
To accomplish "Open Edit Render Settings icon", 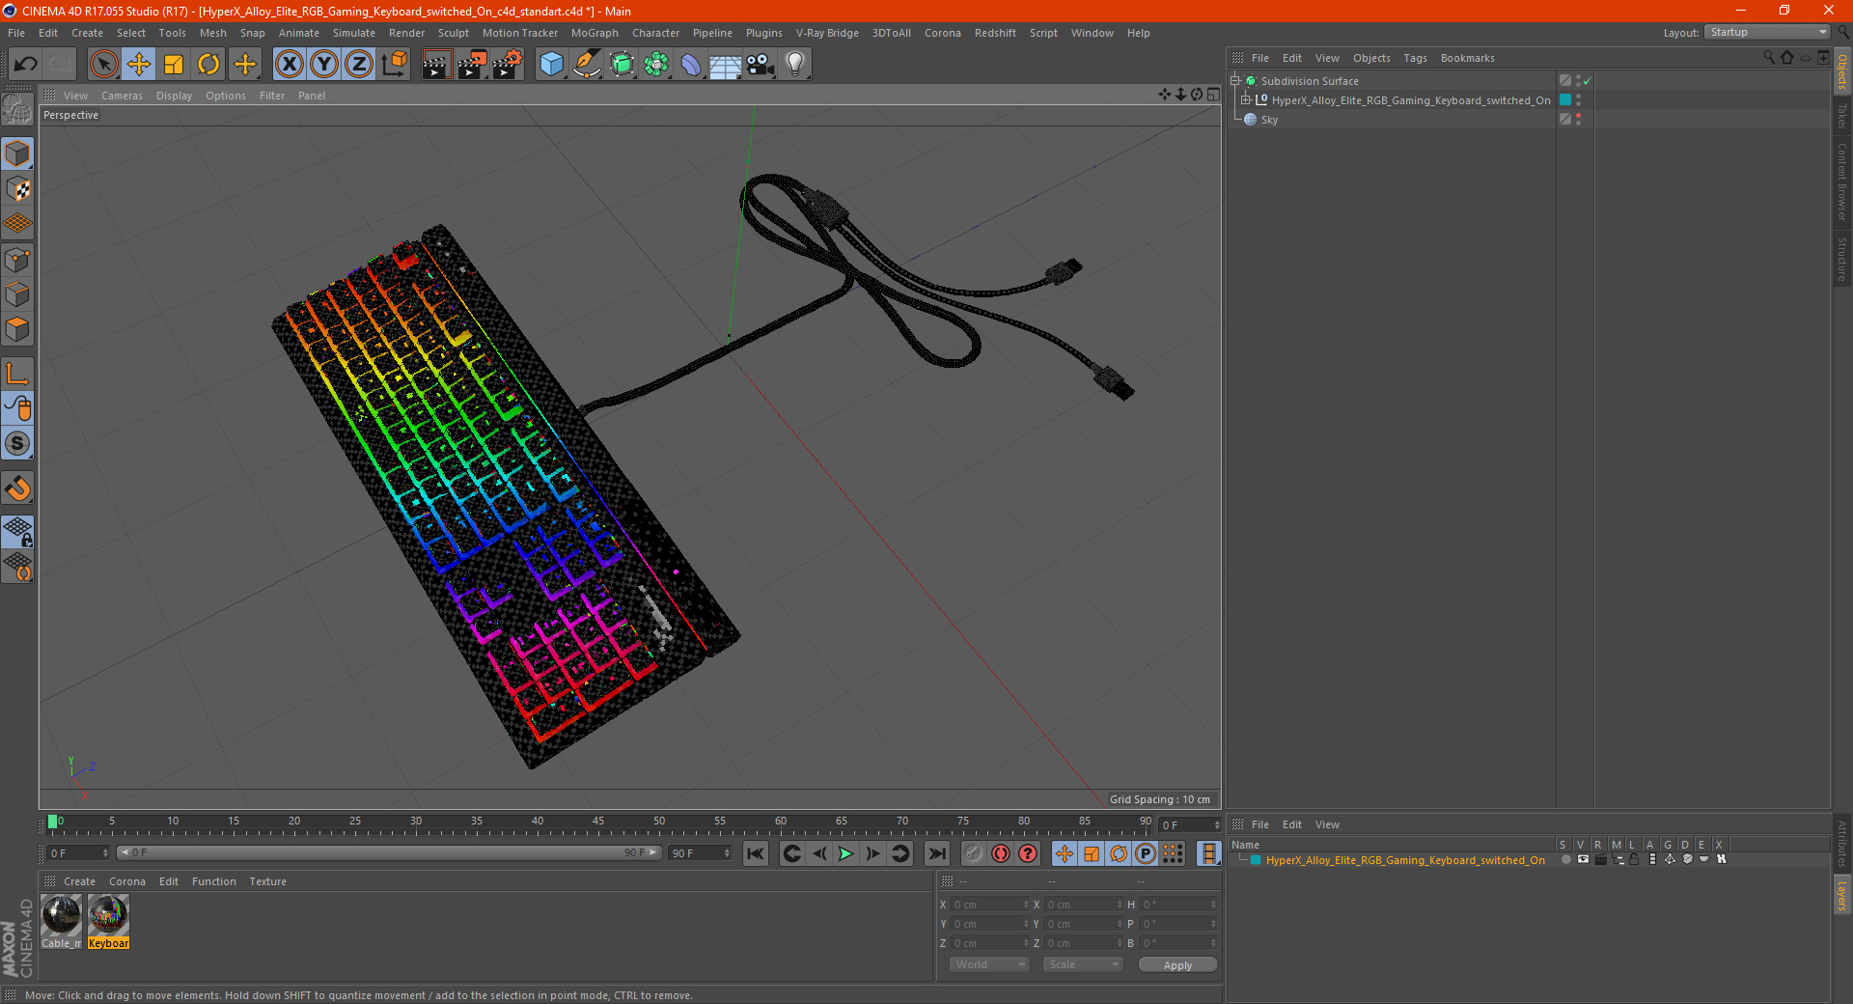I will click(508, 65).
